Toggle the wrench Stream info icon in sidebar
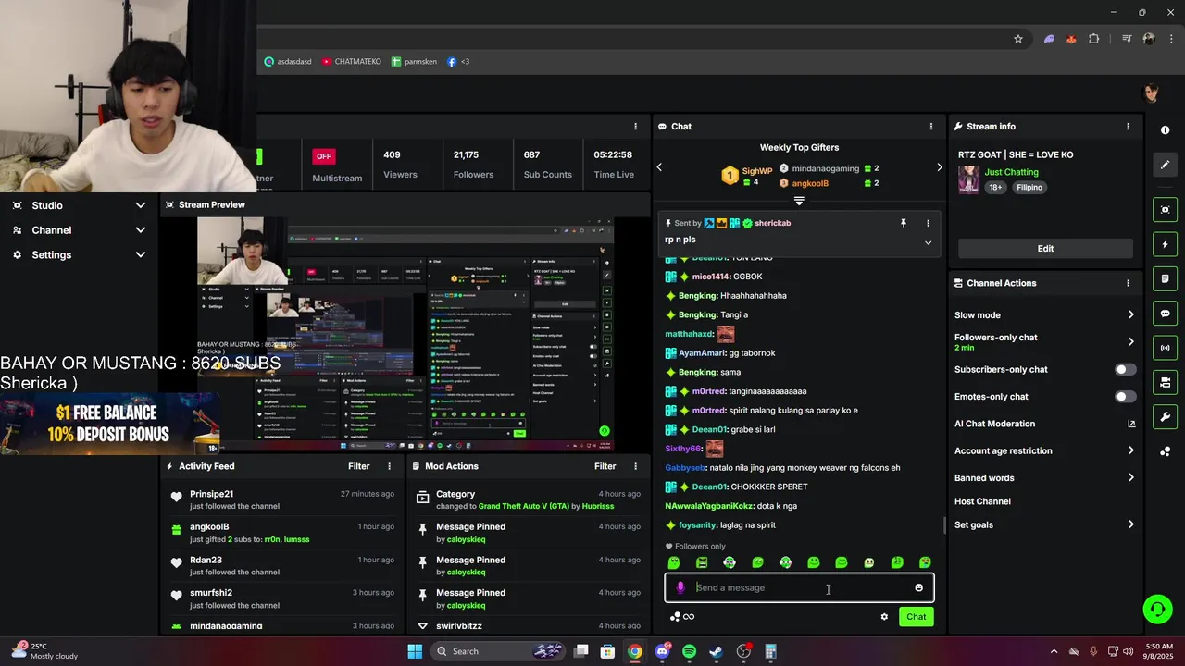Viewport: 1185px width, 666px height. [1165, 416]
